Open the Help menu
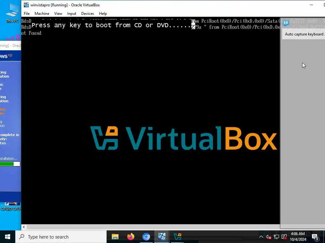 pos(103,13)
